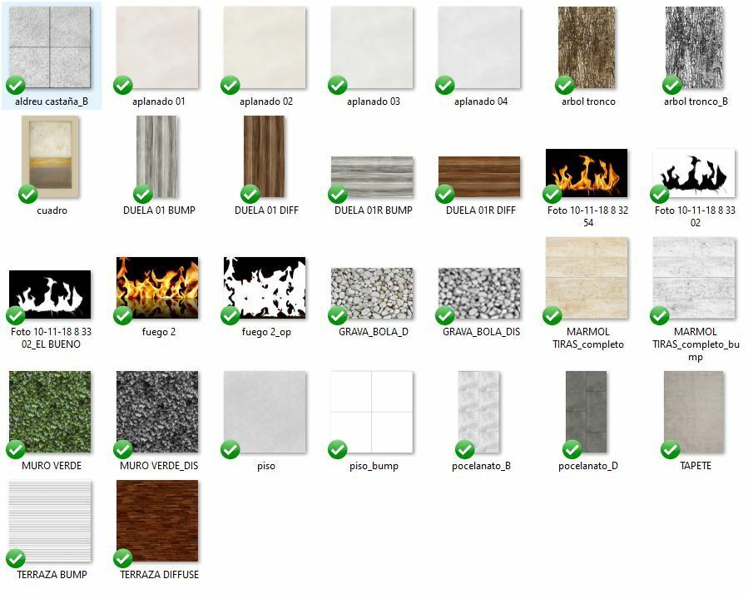Click the green sync checkmark on aldreu castaña_B
The height and width of the screenshot is (594, 748).
[16, 86]
